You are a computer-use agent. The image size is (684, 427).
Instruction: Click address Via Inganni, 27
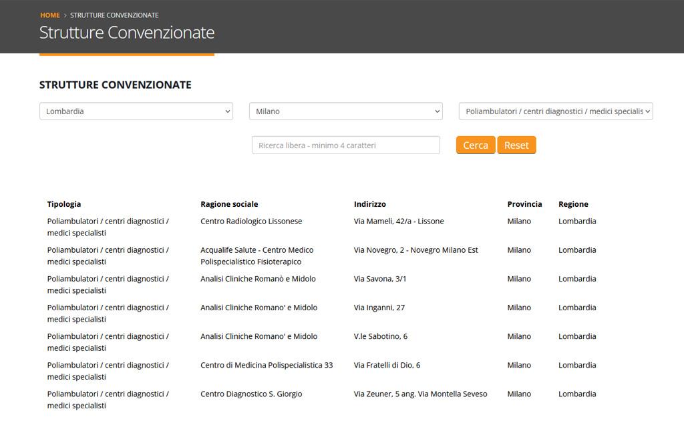pyautogui.click(x=379, y=308)
